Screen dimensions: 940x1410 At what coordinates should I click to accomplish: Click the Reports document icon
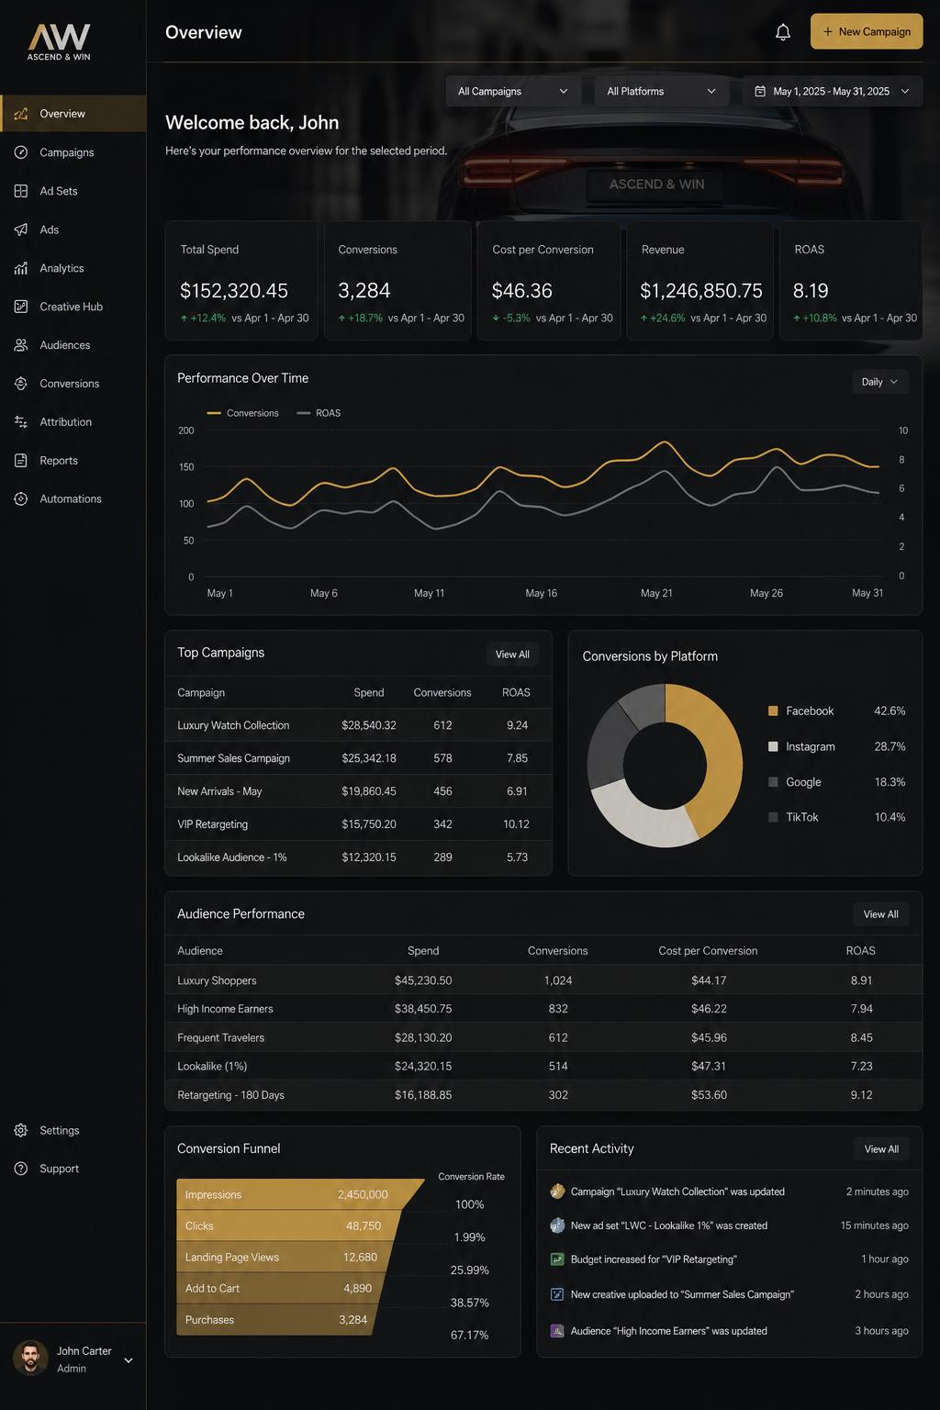(x=21, y=461)
